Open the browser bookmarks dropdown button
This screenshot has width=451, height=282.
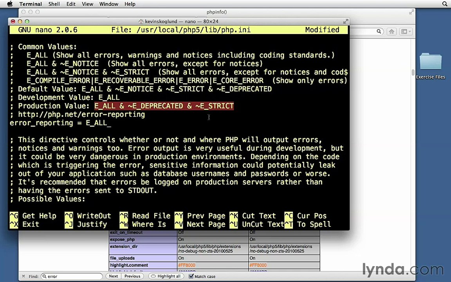click(406, 32)
